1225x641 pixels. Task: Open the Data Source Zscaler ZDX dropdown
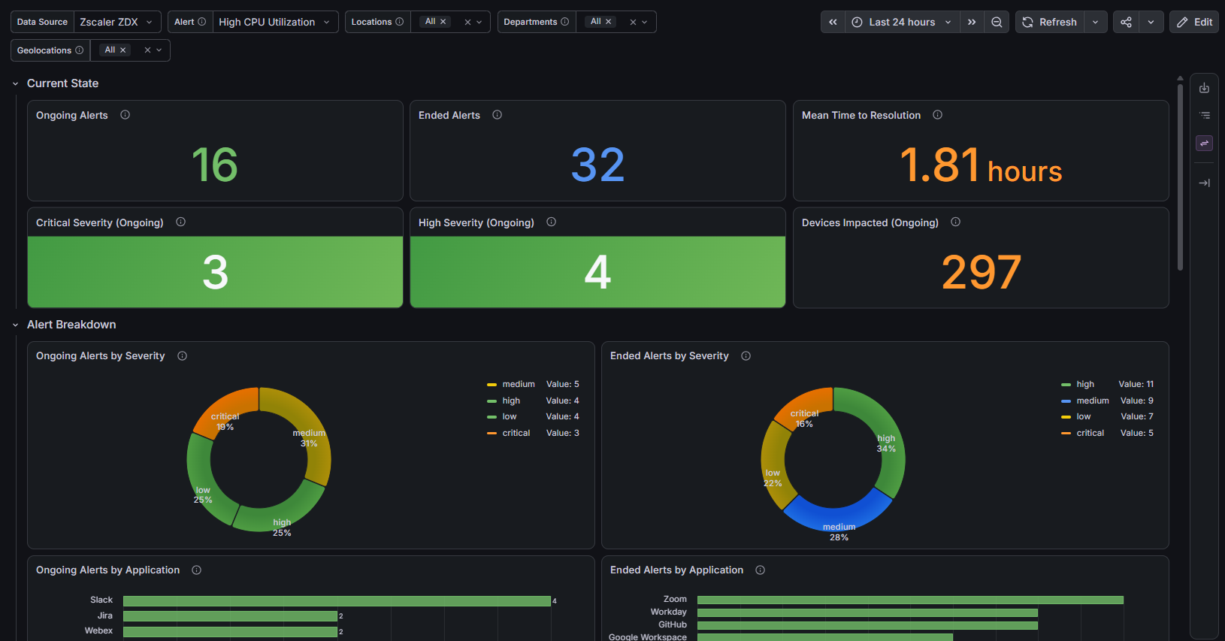(x=117, y=22)
